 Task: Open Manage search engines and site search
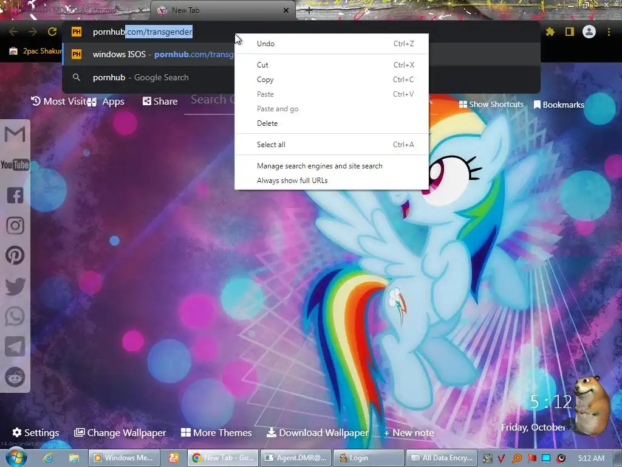331,166
